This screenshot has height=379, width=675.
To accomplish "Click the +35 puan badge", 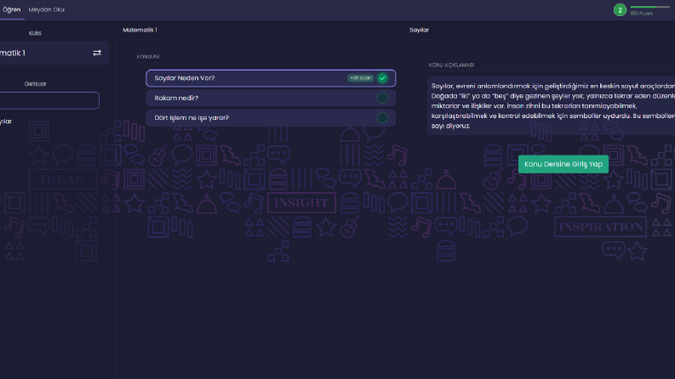I will 361,78.
